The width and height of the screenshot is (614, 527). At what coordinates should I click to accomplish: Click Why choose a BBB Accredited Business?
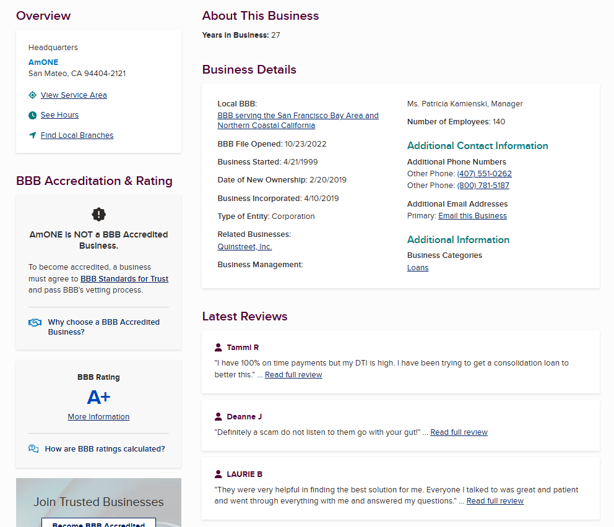104,327
